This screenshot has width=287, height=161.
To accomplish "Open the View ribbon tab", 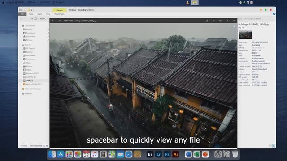I will point(48,14).
